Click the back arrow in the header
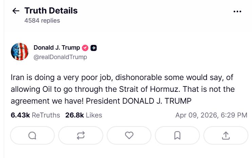 pos(16,11)
